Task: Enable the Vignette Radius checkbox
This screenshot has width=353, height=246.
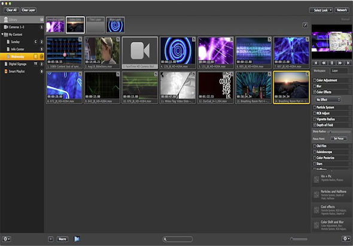Action: [x=314, y=119]
